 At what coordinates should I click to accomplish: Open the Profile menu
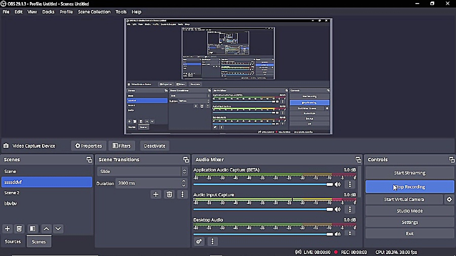[x=66, y=12]
